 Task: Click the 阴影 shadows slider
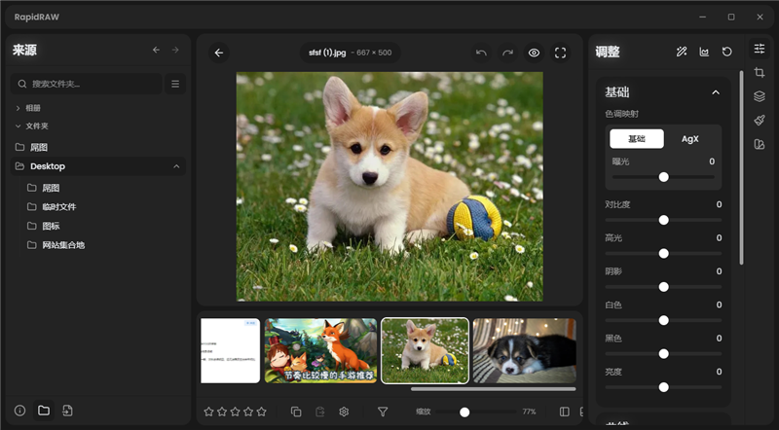click(663, 287)
